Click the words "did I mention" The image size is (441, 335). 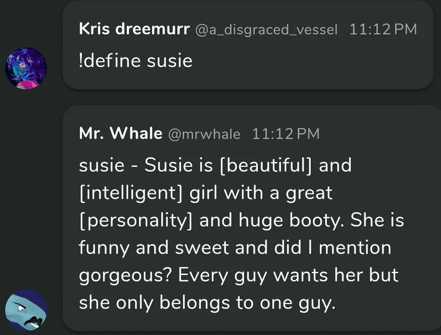click(319, 248)
